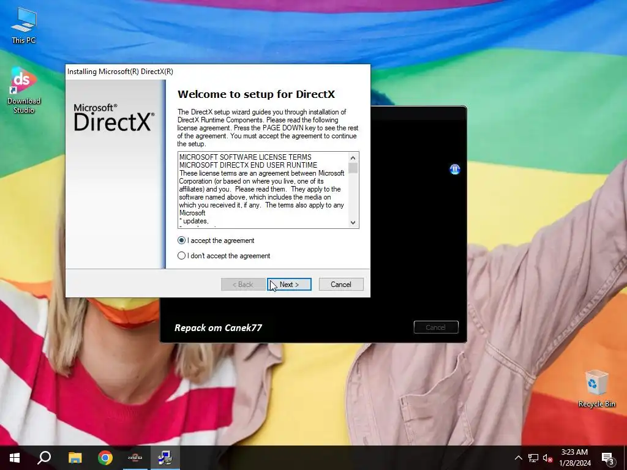Click the muted volume tray icon

click(547, 458)
